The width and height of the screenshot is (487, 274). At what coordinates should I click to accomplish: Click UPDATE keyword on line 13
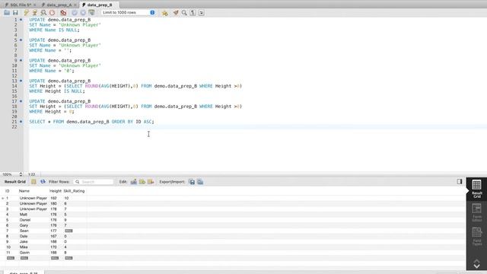pos(37,81)
